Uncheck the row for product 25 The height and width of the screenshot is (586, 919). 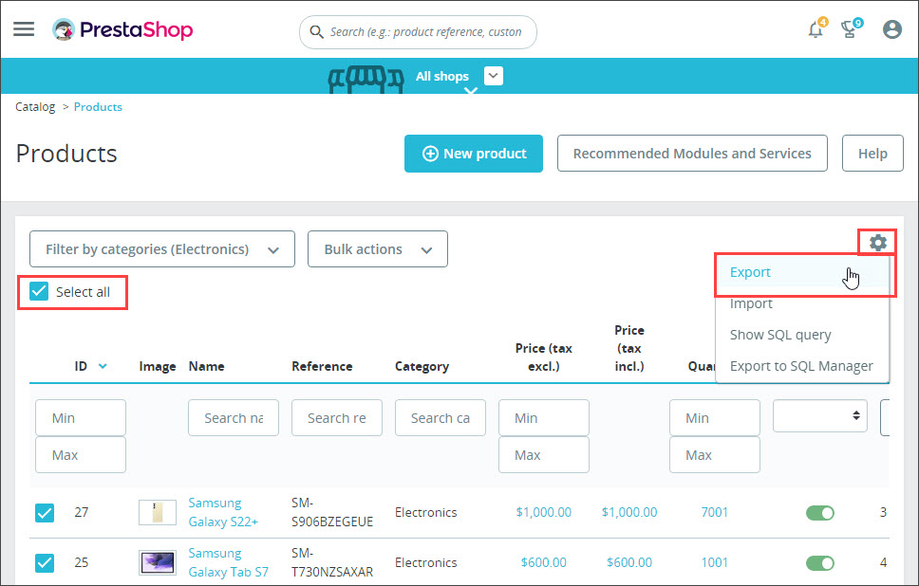[45, 562]
